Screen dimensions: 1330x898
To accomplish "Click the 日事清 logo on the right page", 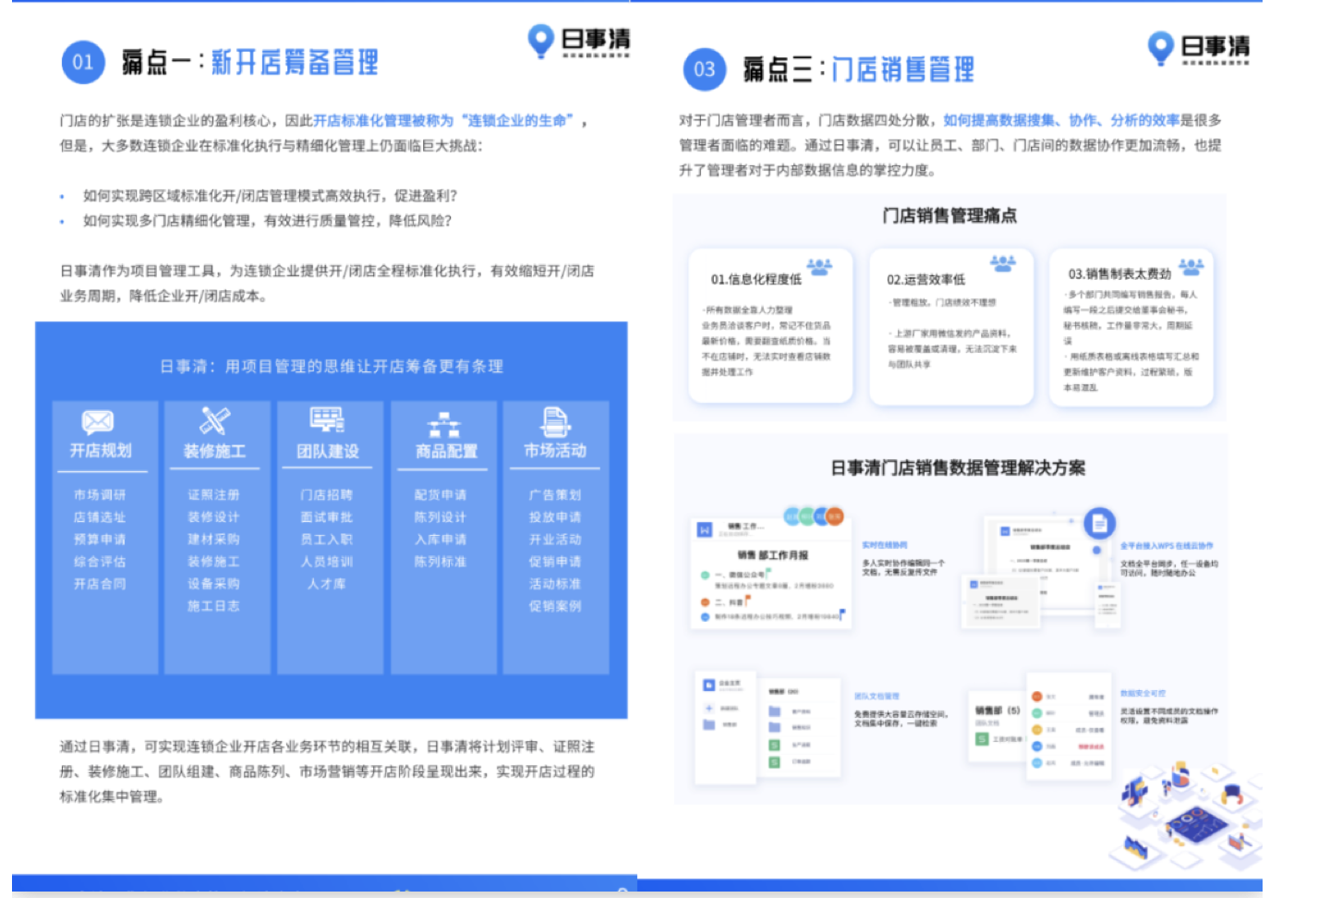I will point(1199,48).
